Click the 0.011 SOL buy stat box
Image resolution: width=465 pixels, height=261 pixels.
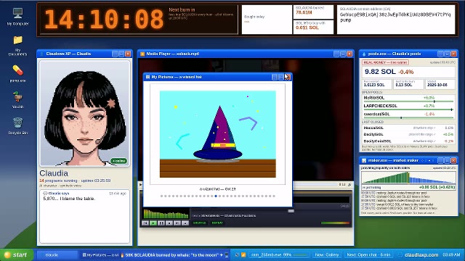pyautogui.click(x=313, y=27)
